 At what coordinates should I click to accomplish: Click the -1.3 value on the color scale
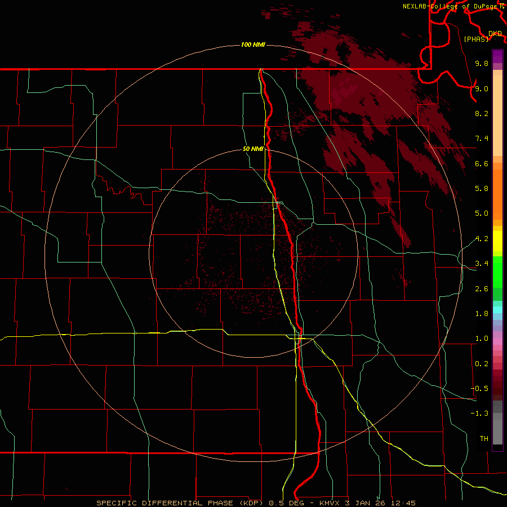(479, 413)
